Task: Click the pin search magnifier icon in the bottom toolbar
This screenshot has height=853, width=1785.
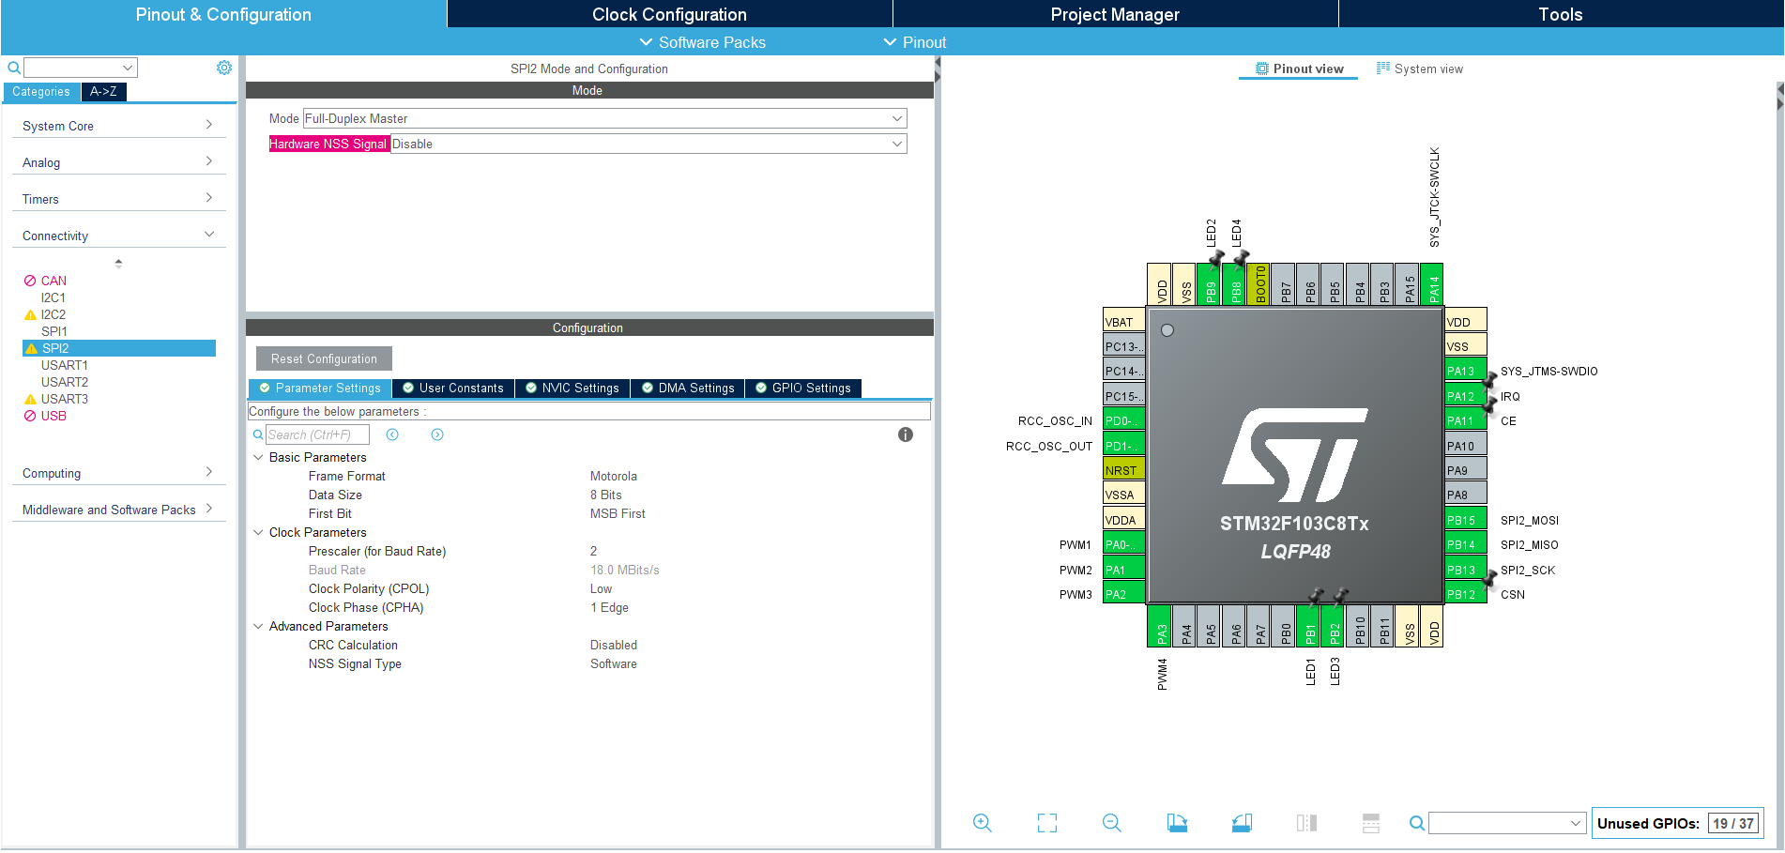Action: [x=1417, y=823]
